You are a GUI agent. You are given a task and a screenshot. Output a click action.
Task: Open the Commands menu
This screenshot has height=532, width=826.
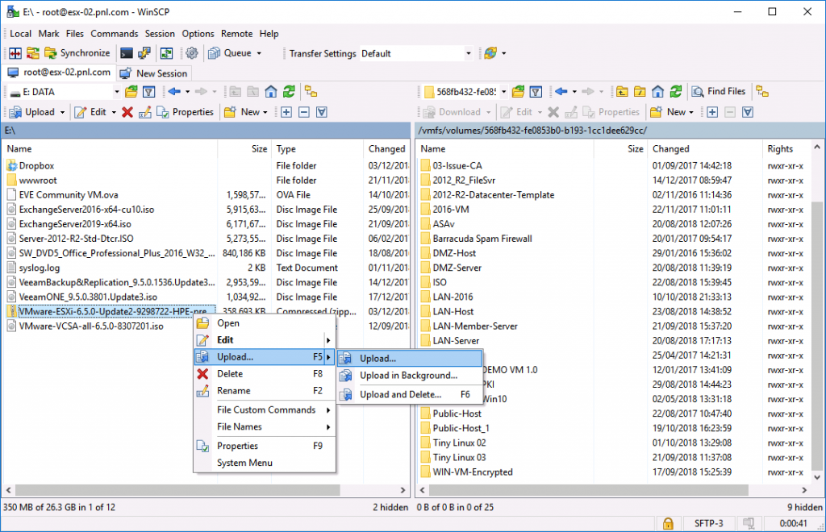[114, 34]
